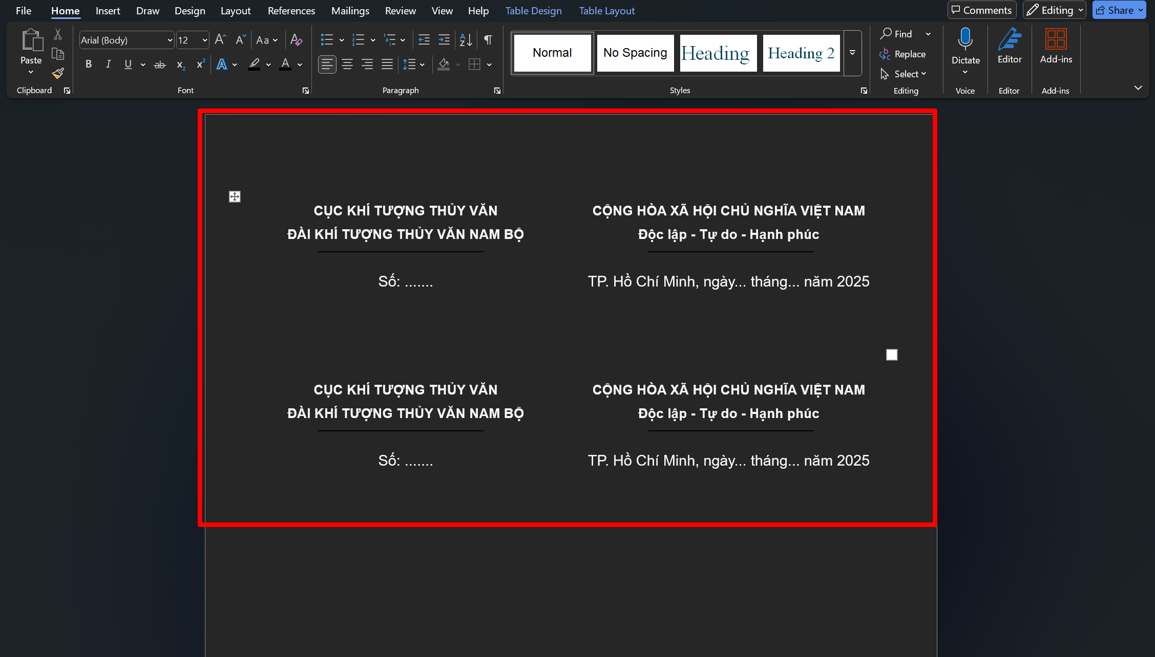Open the Editor pane
This screenshot has width=1155, height=657.
coord(1009,46)
